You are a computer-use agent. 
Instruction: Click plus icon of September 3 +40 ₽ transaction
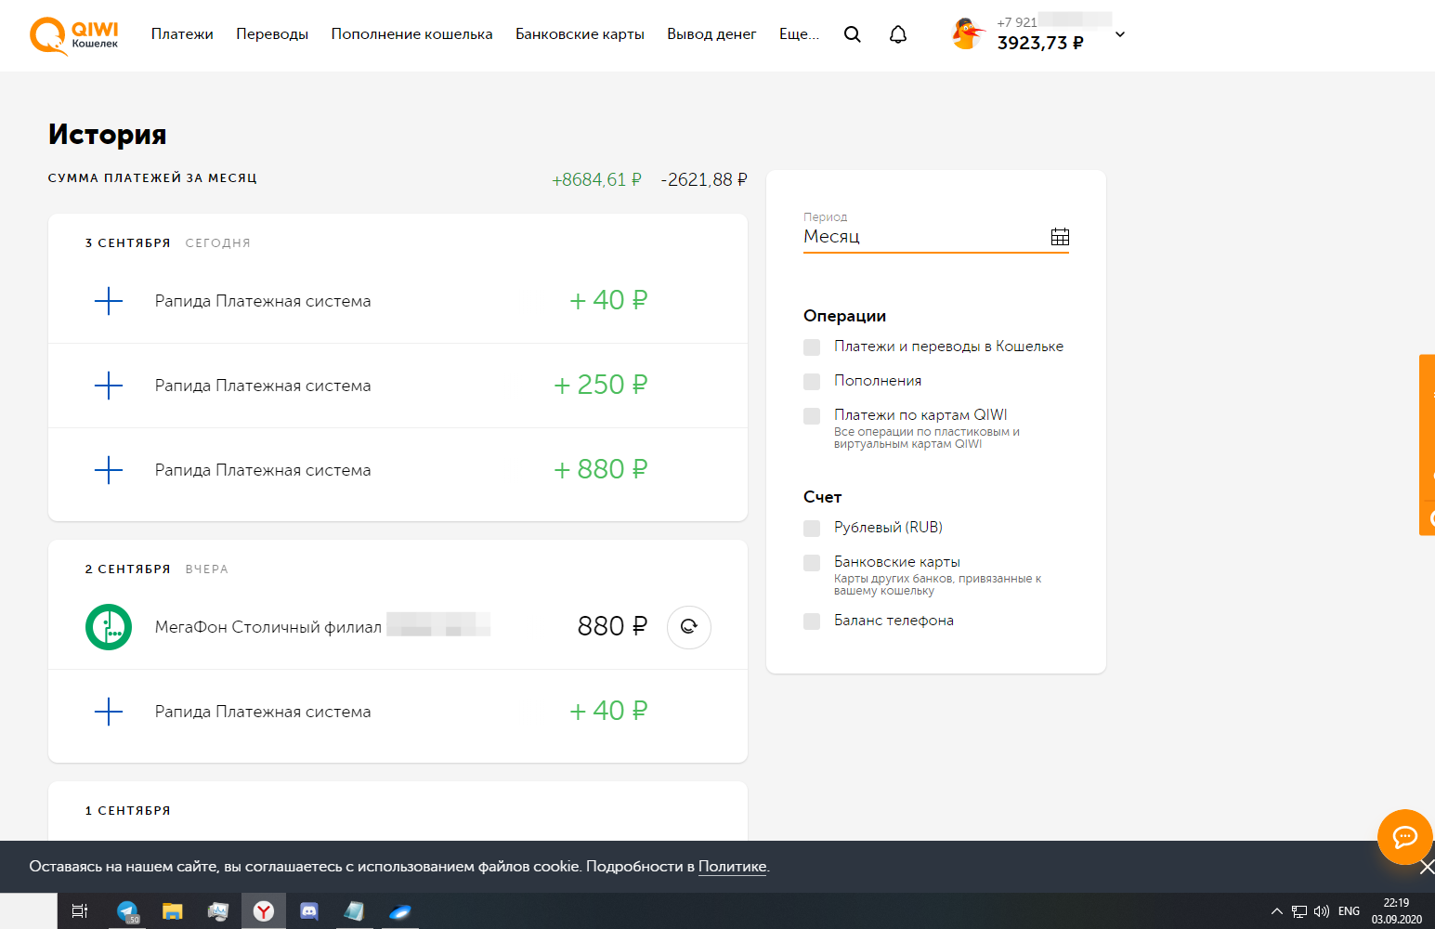click(x=109, y=301)
